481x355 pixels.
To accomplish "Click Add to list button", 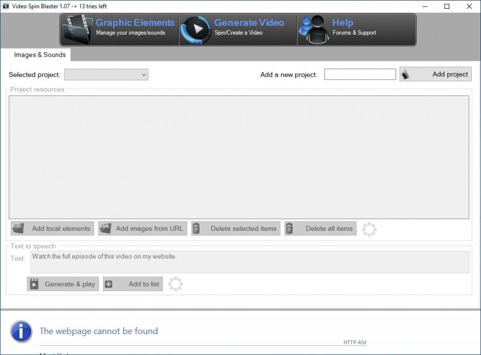I will click(x=133, y=284).
